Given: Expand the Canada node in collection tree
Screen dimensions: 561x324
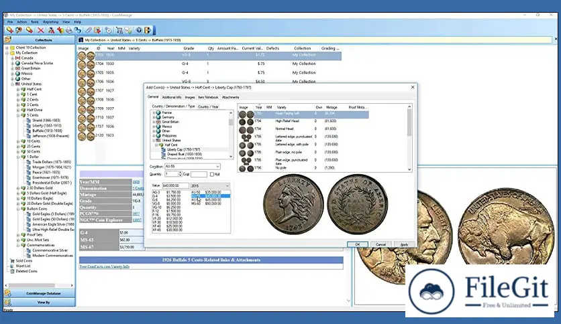Looking at the screenshot, I should (12, 58).
